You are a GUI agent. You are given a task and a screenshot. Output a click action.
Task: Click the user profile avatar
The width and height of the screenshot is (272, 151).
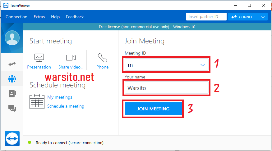[12, 38]
